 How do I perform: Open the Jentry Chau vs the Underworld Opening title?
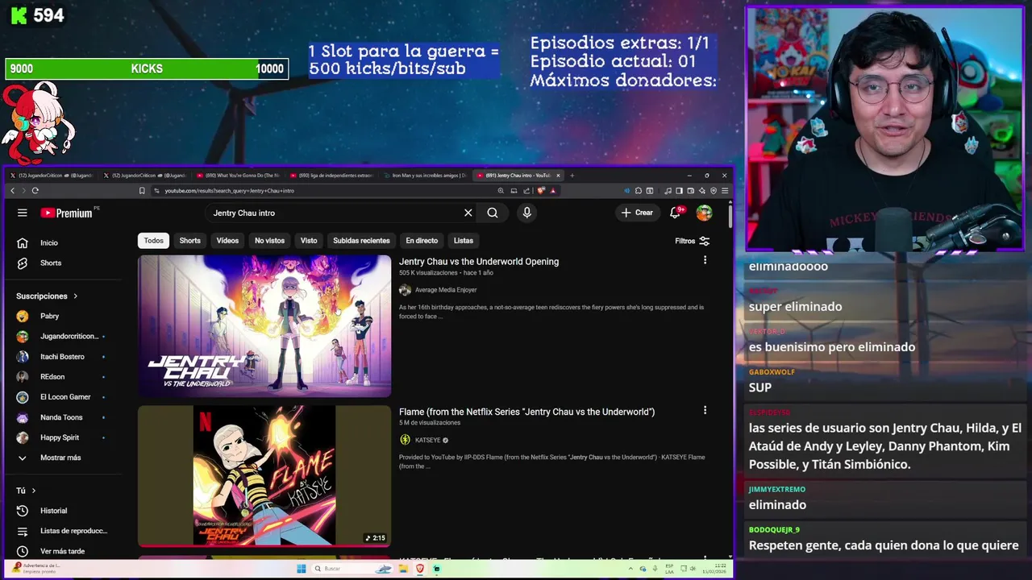(x=479, y=262)
